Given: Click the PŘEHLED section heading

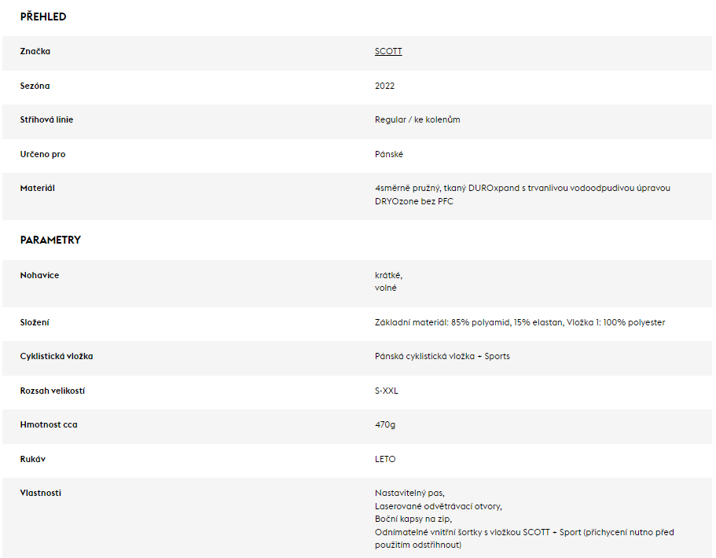Looking at the screenshot, I should pos(43,17).
